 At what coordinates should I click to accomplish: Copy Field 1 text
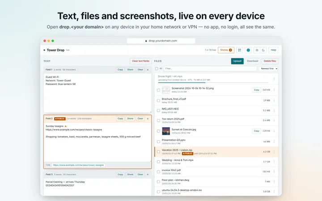[x=120, y=70]
